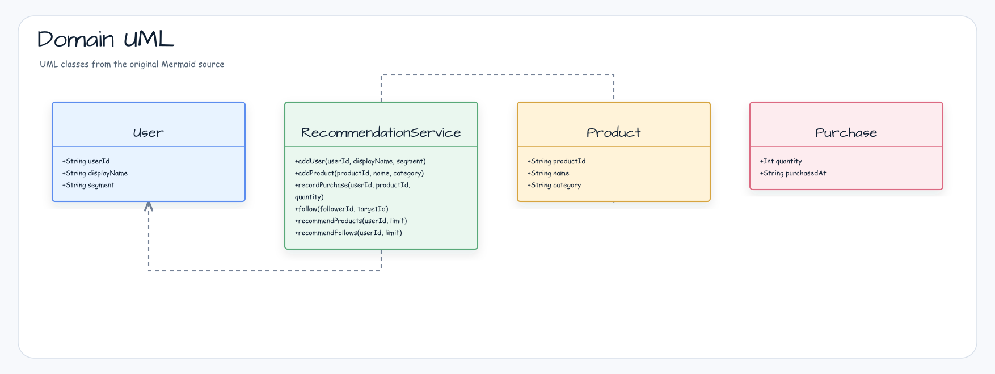
Task: Click the '+String name' attribute in Product
Action: click(548, 173)
